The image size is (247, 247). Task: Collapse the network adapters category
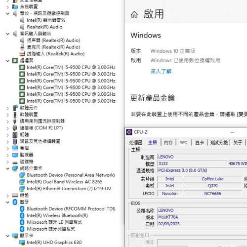coord(7,168)
